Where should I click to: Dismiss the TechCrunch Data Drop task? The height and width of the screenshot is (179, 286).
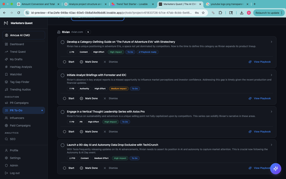111,168
